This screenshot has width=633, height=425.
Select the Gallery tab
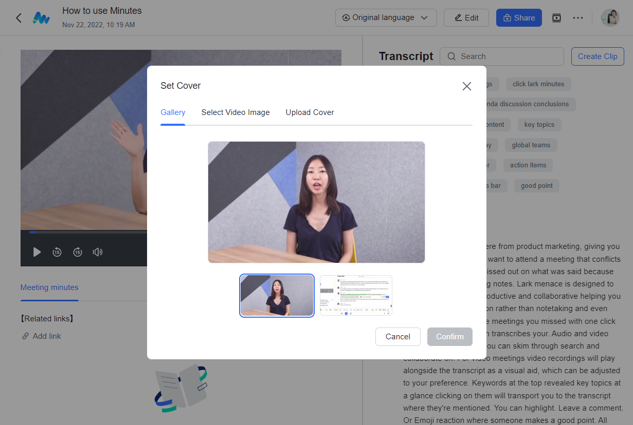173,112
